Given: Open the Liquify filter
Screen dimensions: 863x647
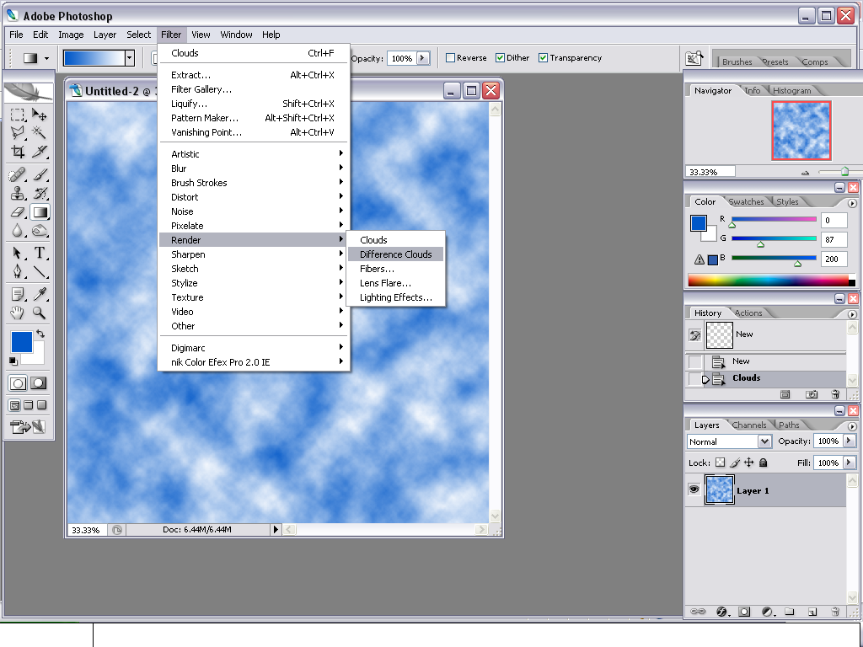Looking at the screenshot, I should [x=255, y=104].
